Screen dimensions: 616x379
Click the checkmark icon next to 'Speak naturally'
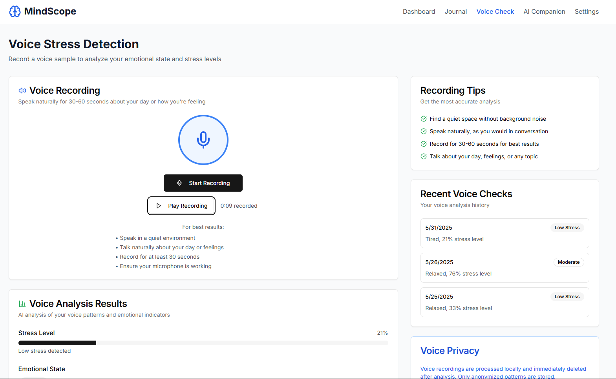click(x=424, y=131)
